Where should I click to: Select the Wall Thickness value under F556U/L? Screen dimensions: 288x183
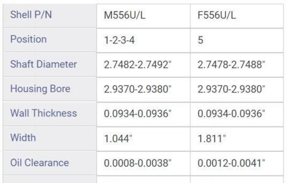click(x=231, y=114)
